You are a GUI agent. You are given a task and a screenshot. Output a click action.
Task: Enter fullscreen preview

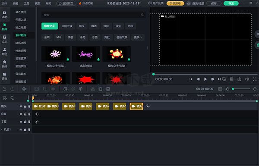[x=255, y=79]
